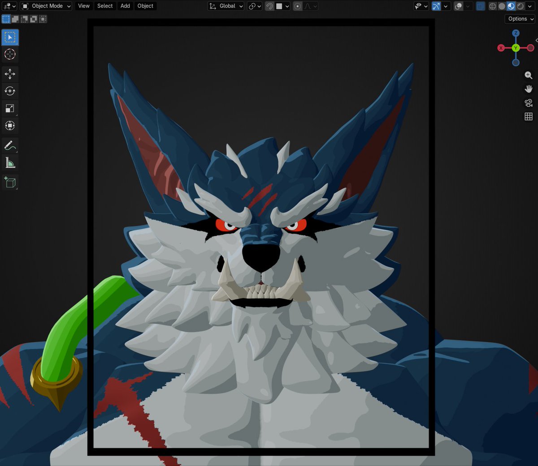This screenshot has width=538, height=466.
Task: Activate the Add Cube tool
Action: coord(10,182)
